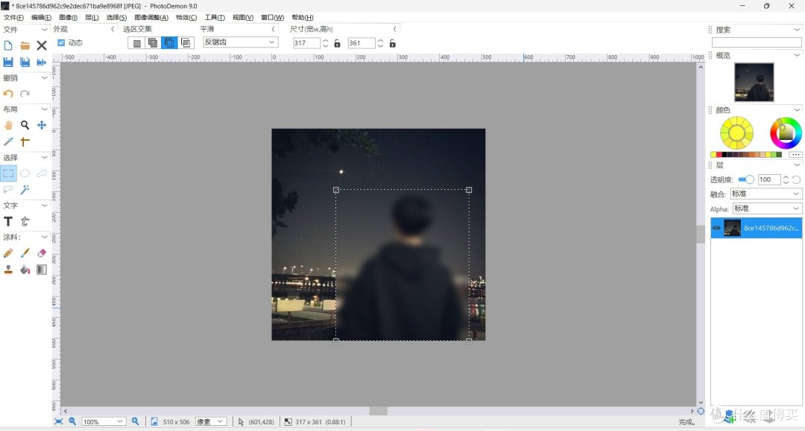
Task: Click the highlighted subtract selection mode button
Action: [x=169, y=43]
